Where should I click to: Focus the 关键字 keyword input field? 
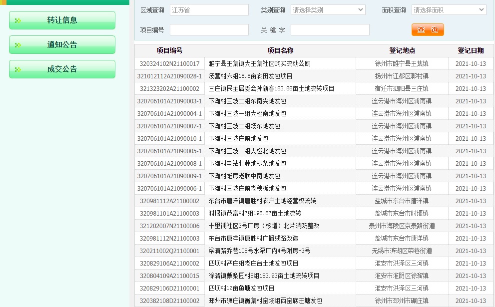tap(330, 30)
